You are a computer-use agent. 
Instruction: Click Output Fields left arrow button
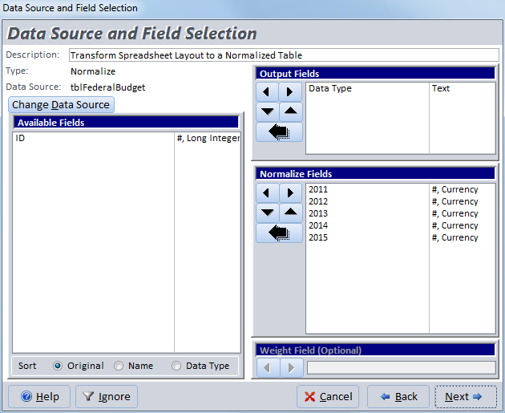[267, 91]
